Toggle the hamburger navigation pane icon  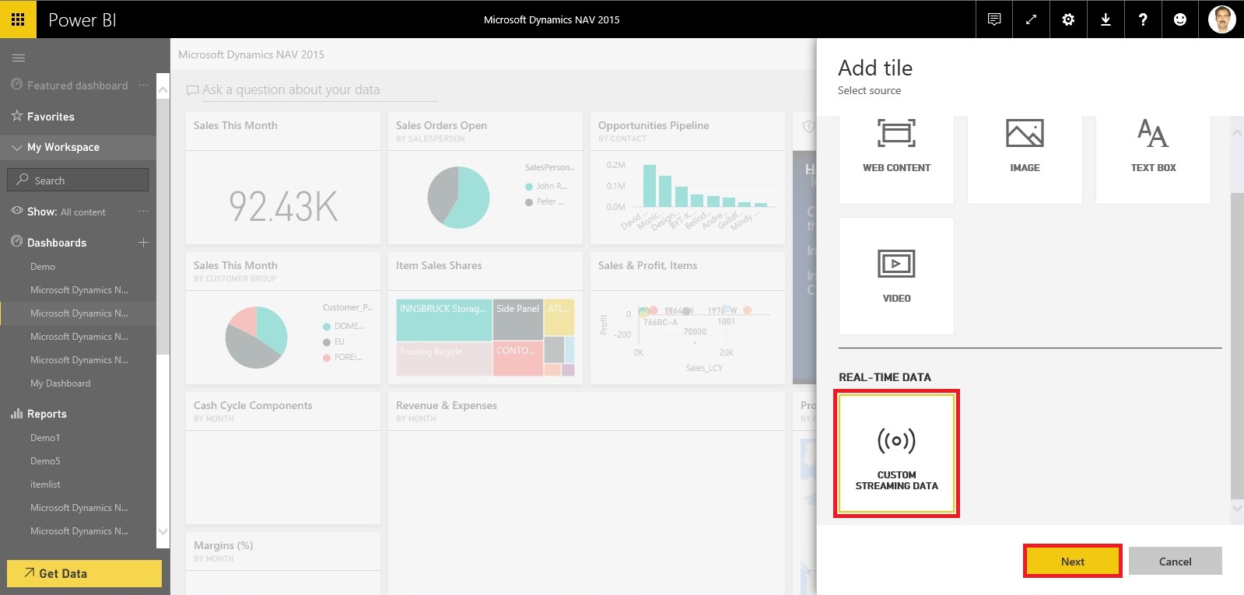coord(19,58)
